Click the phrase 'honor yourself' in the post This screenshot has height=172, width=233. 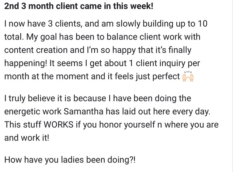(x=127, y=124)
